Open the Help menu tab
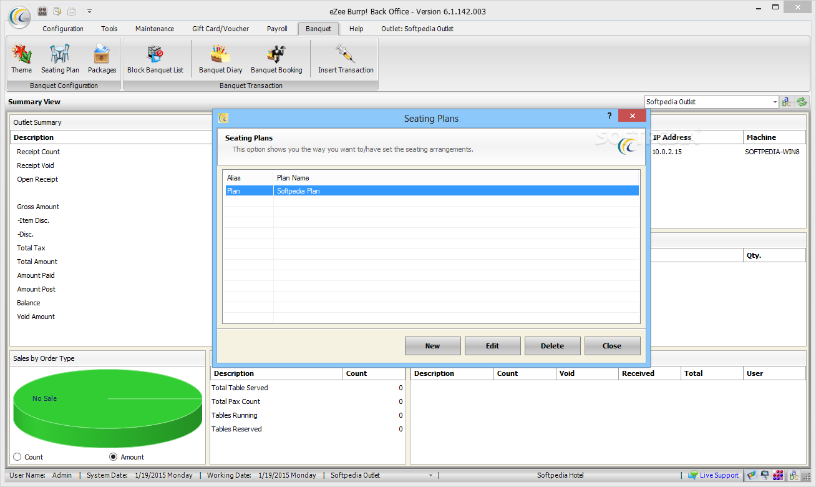816x487 pixels. (x=356, y=29)
